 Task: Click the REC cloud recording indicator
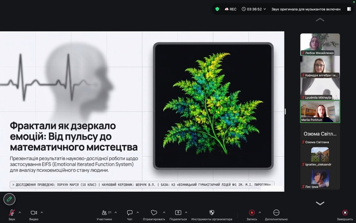pos(231,9)
